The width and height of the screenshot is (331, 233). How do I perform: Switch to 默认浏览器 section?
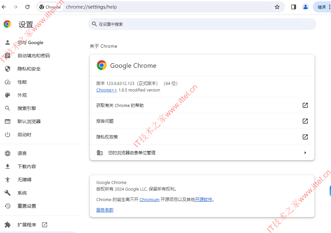point(7,121)
